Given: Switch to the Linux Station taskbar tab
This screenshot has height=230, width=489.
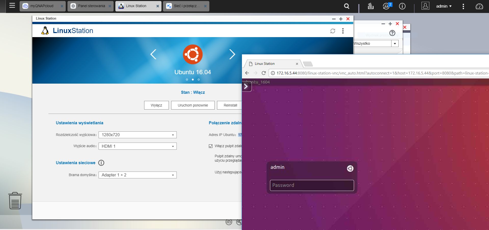Looking at the screenshot, I should pos(138,6).
